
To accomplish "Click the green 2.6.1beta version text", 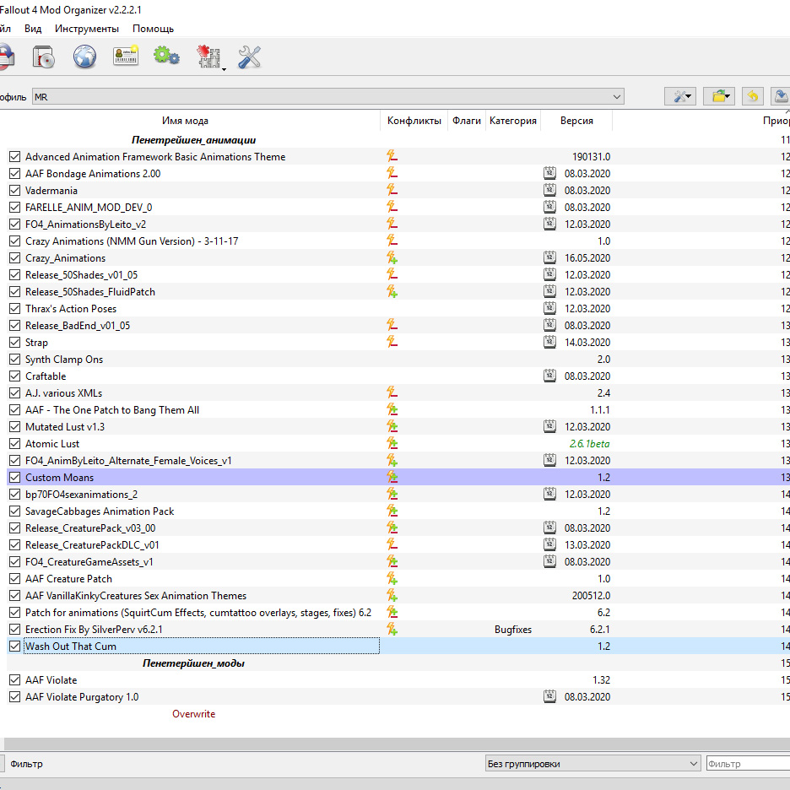I will [589, 443].
